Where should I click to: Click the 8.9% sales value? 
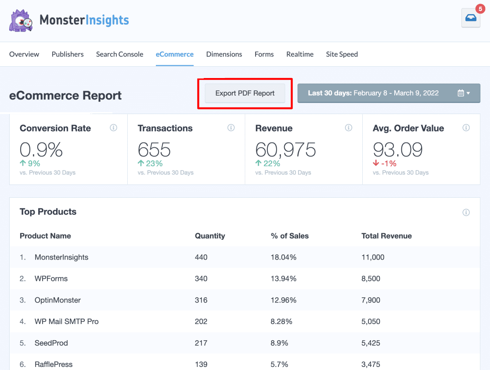tap(279, 343)
